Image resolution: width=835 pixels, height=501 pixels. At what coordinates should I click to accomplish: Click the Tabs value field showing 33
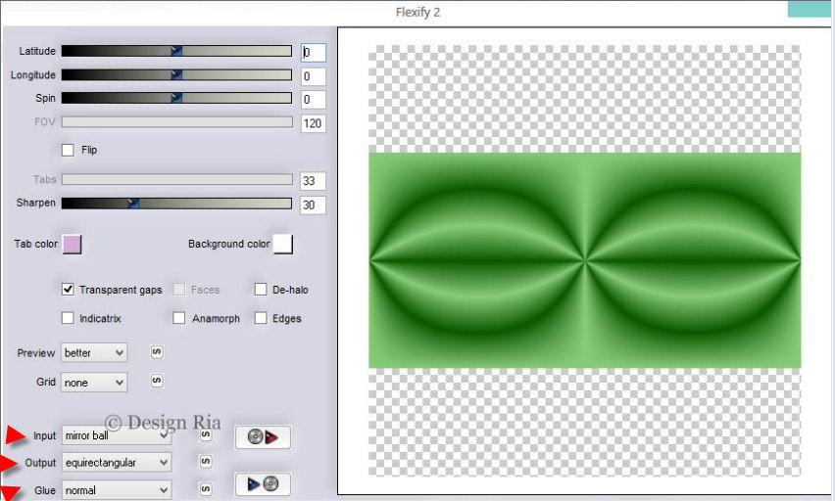click(314, 181)
